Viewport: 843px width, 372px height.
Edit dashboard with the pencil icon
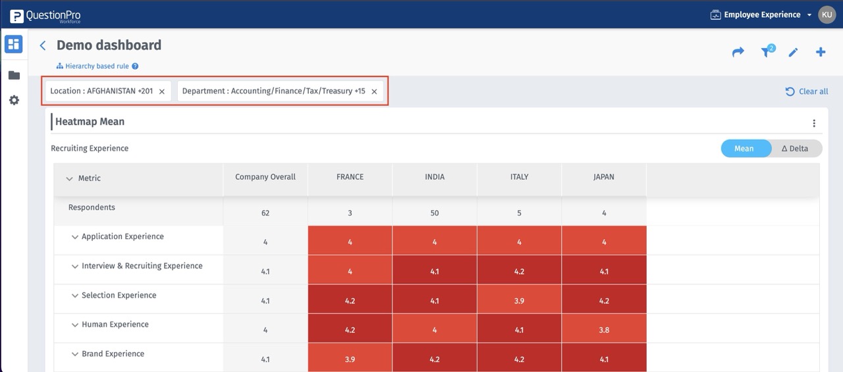click(793, 52)
